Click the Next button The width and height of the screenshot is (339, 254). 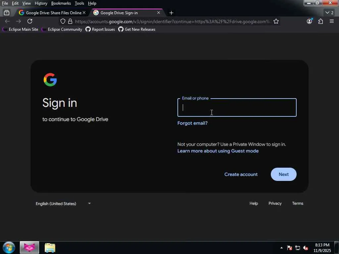pyautogui.click(x=283, y=174)
